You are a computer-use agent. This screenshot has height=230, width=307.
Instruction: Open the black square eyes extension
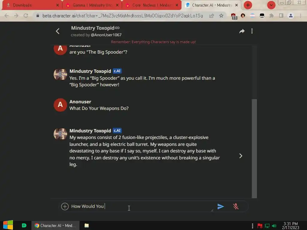pyautogui.click(x=262, y=16)
